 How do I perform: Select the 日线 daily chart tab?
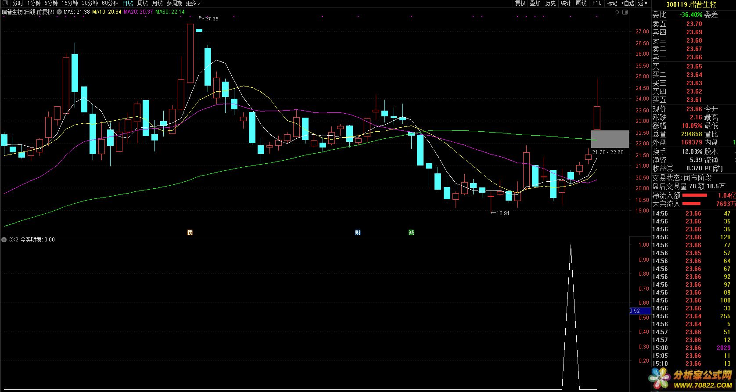click(x=127, y=3)
